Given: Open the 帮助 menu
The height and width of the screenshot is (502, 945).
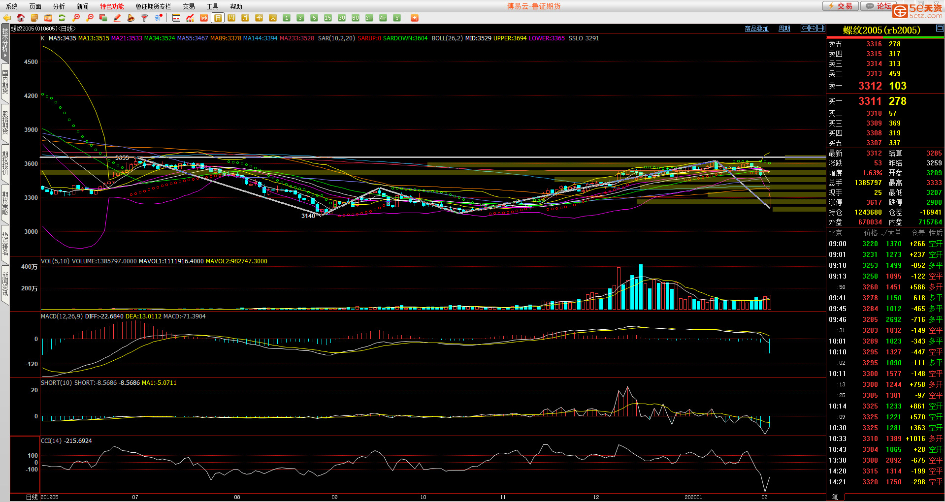Looking at the screenshot, I should (x=236, y=6).
